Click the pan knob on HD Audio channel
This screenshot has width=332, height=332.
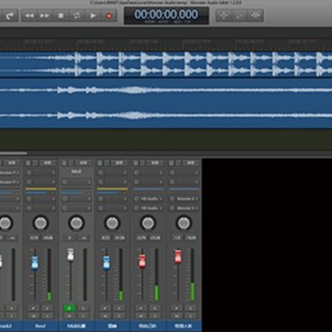pyautogui.click(x=148, y=223)
